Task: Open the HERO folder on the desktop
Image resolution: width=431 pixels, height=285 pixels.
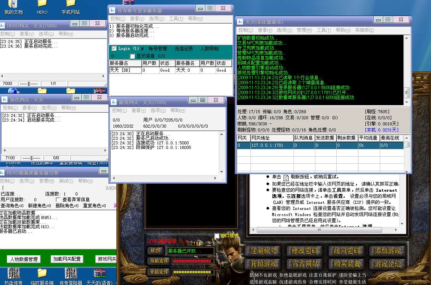Action: coord(42,4)
